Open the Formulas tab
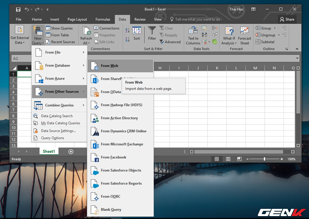 (103, 19)
